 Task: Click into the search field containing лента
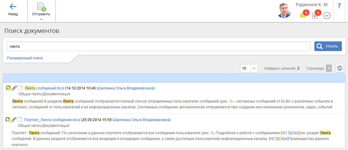(158, 47)
